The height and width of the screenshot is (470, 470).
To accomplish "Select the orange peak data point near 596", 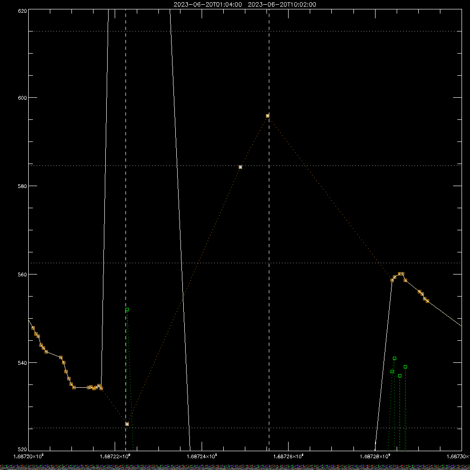I will [268, 116].
